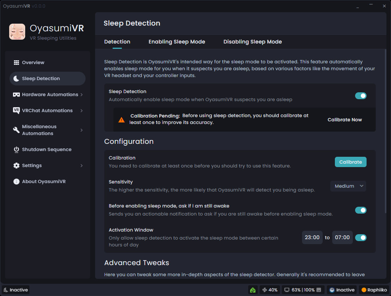Click the vertical scrollbar of the content panel
This screenshot has width=391, height=296.
point(386,131)
